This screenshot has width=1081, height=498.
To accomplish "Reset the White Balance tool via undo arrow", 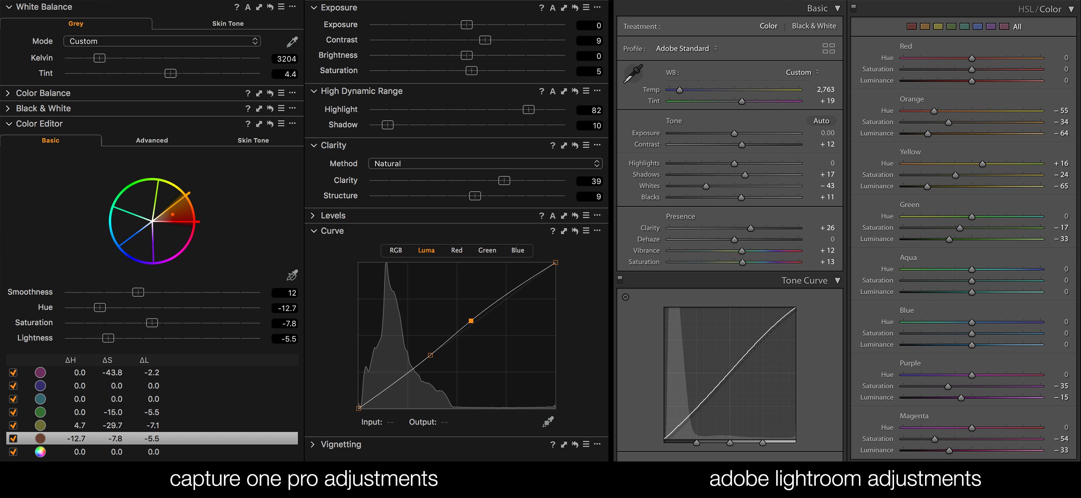I will coord(270,7).
